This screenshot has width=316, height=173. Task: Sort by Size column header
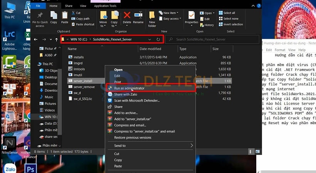tap(215, 49)
